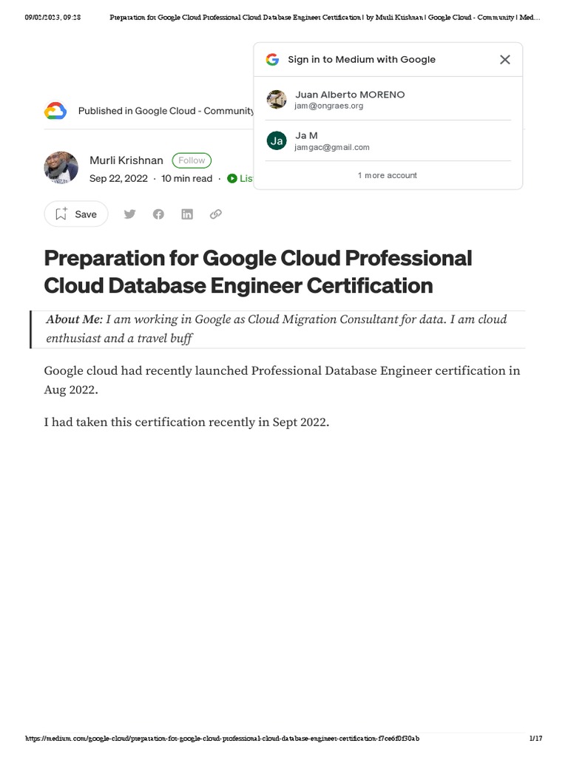Click Murli Krishnan's author avatar photo
This screenshot has height=757, width=568.
pyautogui.click(x=61, y=169)
